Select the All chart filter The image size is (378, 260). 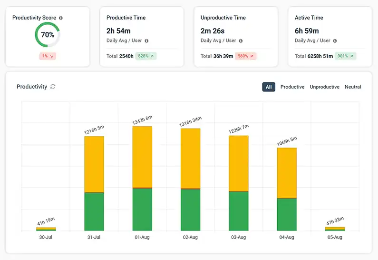tap(269, 87)
